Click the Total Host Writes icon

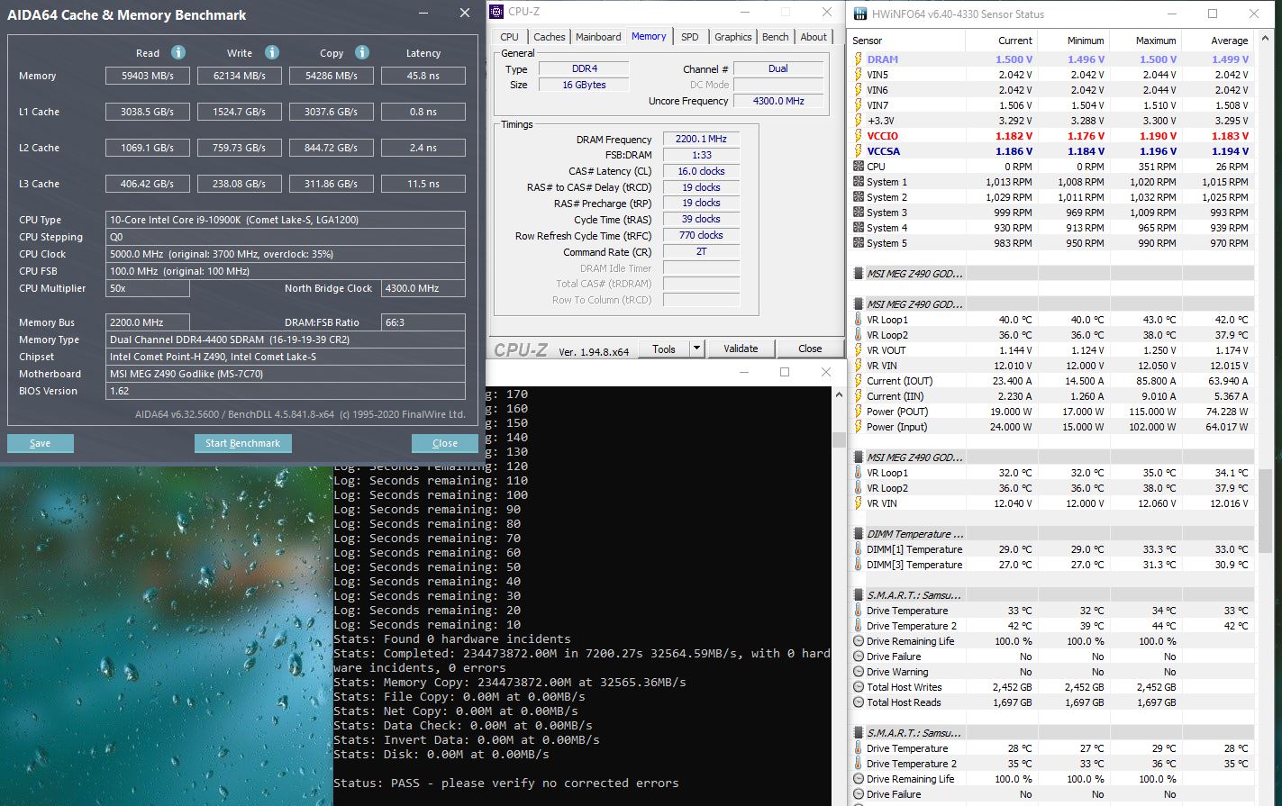pos(859,687)
